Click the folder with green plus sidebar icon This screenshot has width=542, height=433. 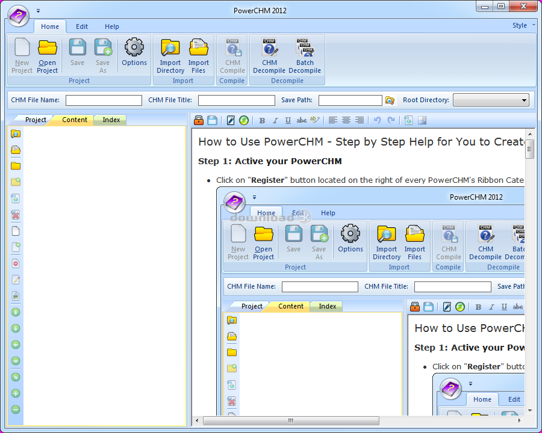(x=16, y=182)
